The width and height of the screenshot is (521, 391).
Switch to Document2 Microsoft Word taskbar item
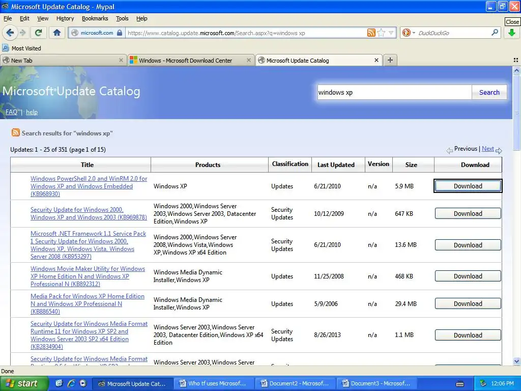click(x=296, y=383)
